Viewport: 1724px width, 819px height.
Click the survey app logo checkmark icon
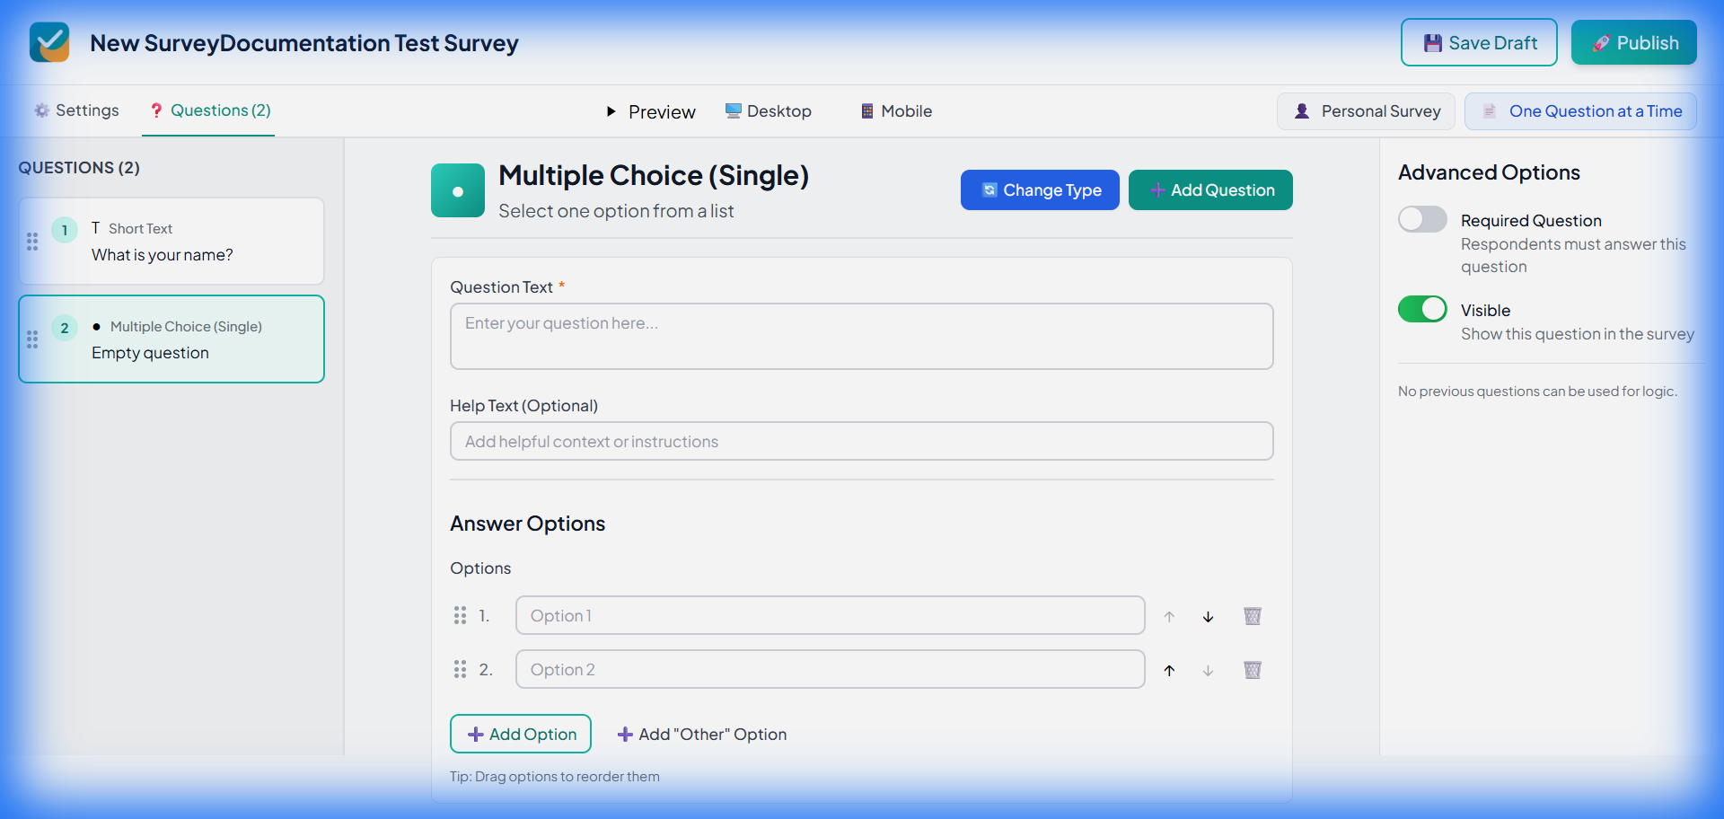point(49,42)
